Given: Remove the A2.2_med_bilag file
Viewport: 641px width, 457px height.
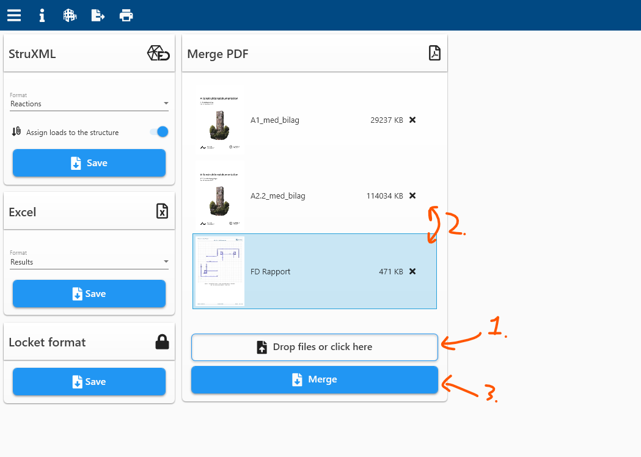Looking at the screenshot, I should tap(412, 196).
